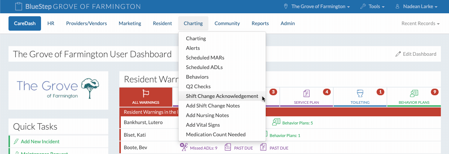Select Add Vital Signs menu entry
Viewport: 449px width, 154px height.
point(203,125)
